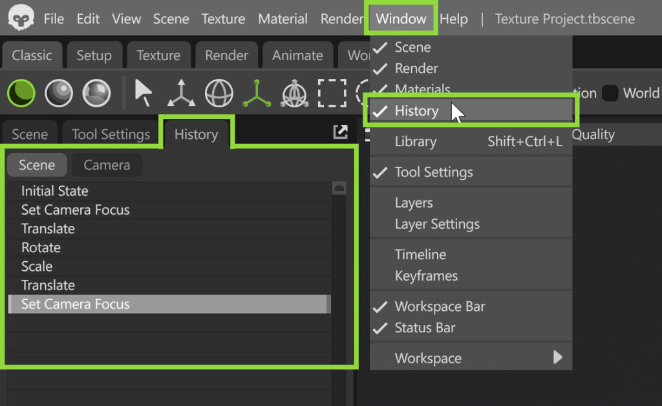The image size is (662, 406).
Task: Select the three-axis translate tool
Action: [181, 94]
